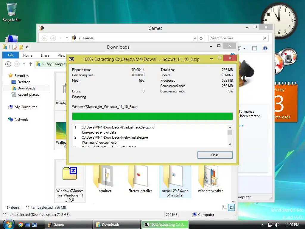Open the Recycle Bin on the desktop
Image resolution: width=305 pixels, height=229 pixels.
(11, 12)
